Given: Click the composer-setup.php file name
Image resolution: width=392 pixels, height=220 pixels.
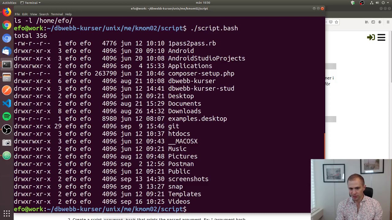Looking at the screenshot, I should 201,74.
